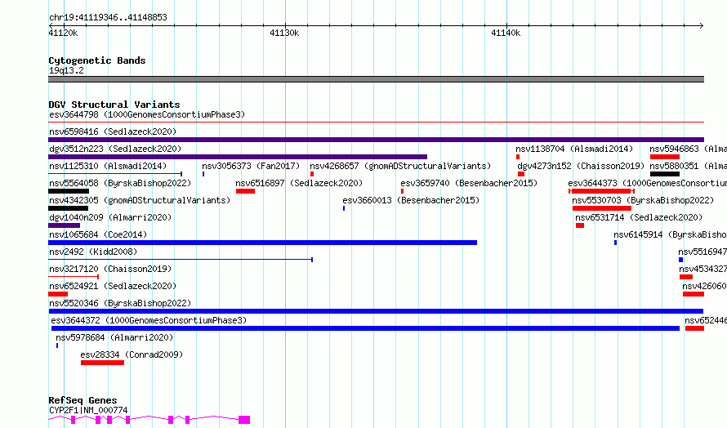Click the blue nsv5520346 ByrskaBishop2022 bar

376,311
